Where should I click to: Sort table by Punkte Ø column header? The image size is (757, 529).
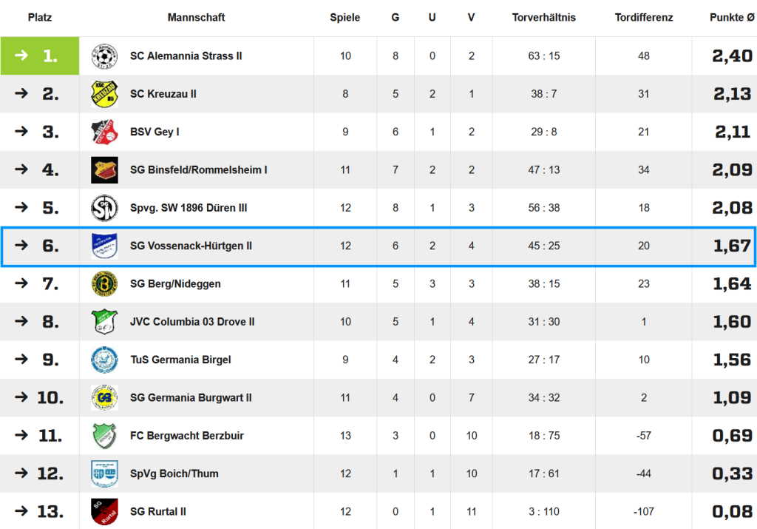(731, 18)
